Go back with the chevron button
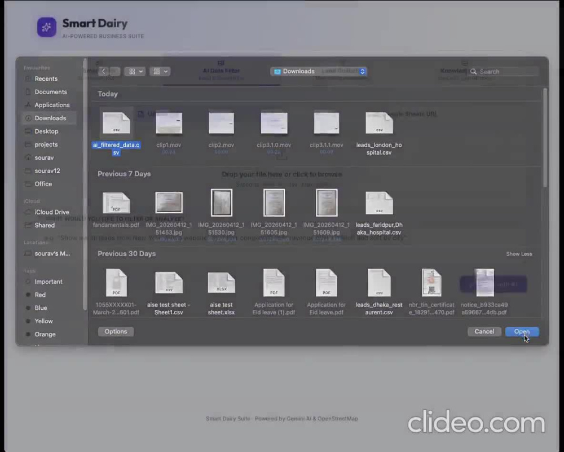Screen dimensions: 564x452 click(104, 71)
